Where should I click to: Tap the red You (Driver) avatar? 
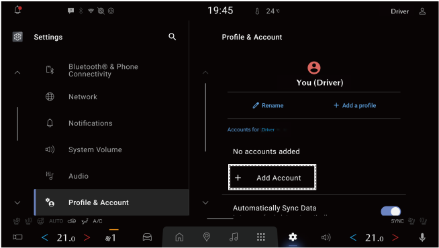tap(314, 68)
